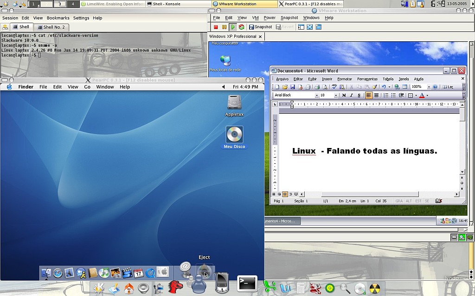475x296 pixels.
Task: Select the Meu Disco CD icon
Action: [x=234, y=137]
